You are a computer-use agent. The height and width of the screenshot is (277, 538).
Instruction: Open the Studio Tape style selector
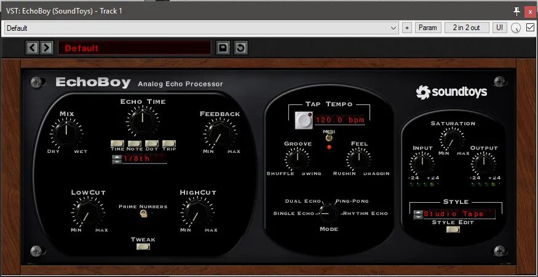(x=459, y=214)
